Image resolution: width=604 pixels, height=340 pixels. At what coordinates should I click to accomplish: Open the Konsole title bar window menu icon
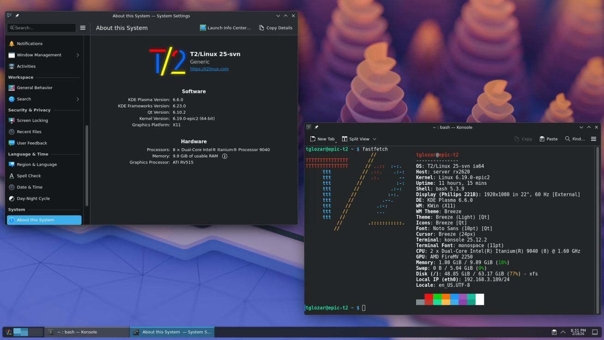(308, 127)
